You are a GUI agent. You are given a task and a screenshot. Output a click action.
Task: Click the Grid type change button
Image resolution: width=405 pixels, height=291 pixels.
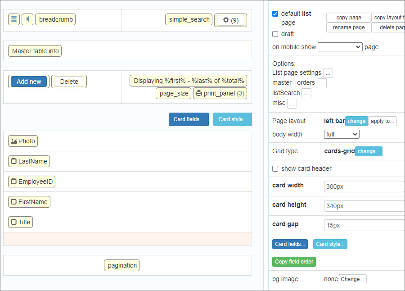(x=369, y=151)
